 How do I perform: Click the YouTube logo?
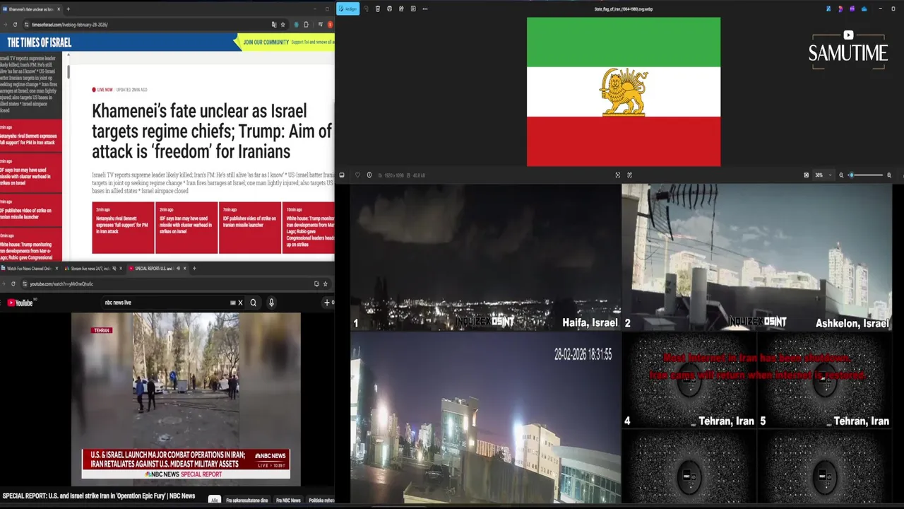tap(20, 303)
